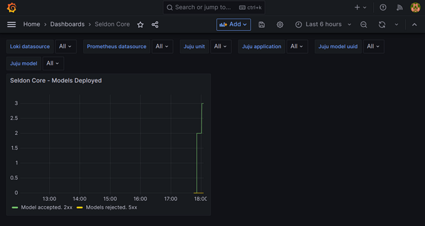The image size is (425, 226).
Task: Share the dashboard via share icon
Action: point(155,25)
